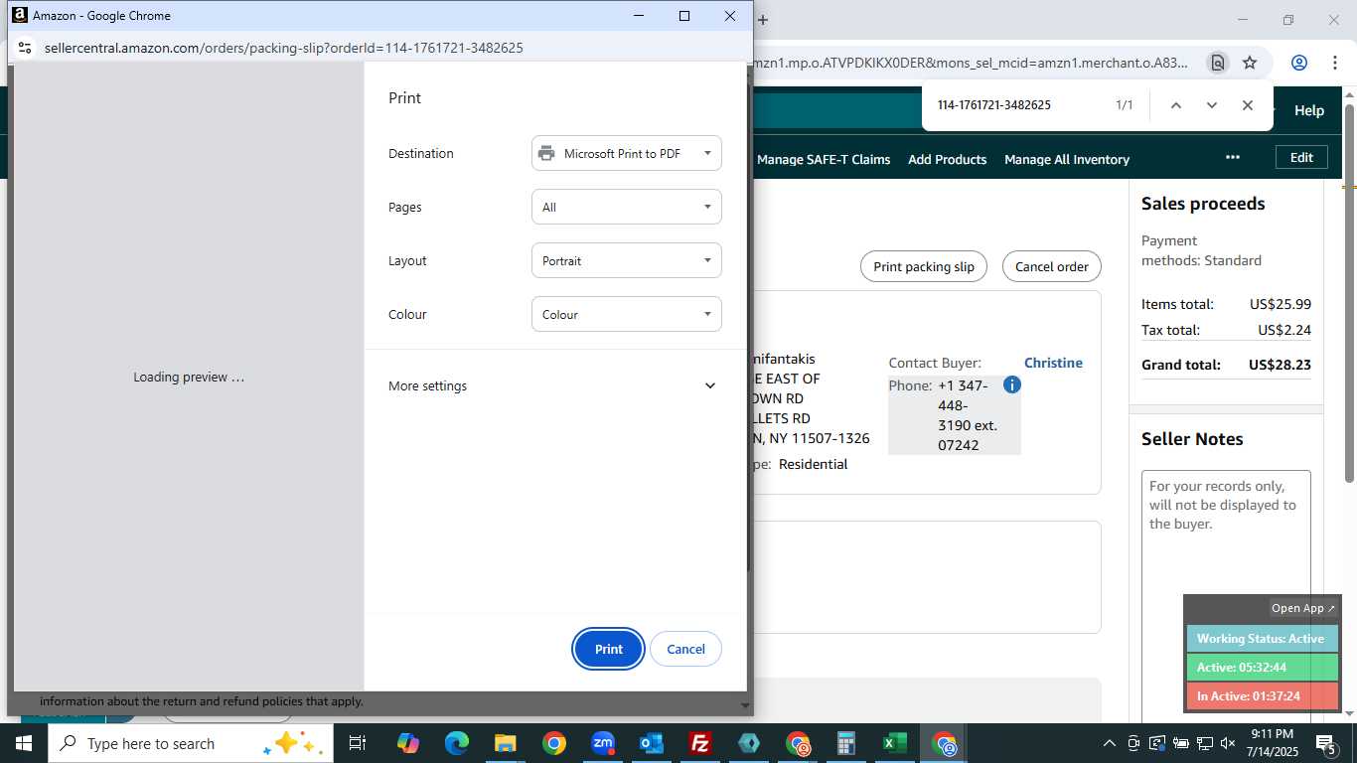The image size is (1357, 763).
Task: Click the Items total US$25.99 value
Action: [1281, 305]
